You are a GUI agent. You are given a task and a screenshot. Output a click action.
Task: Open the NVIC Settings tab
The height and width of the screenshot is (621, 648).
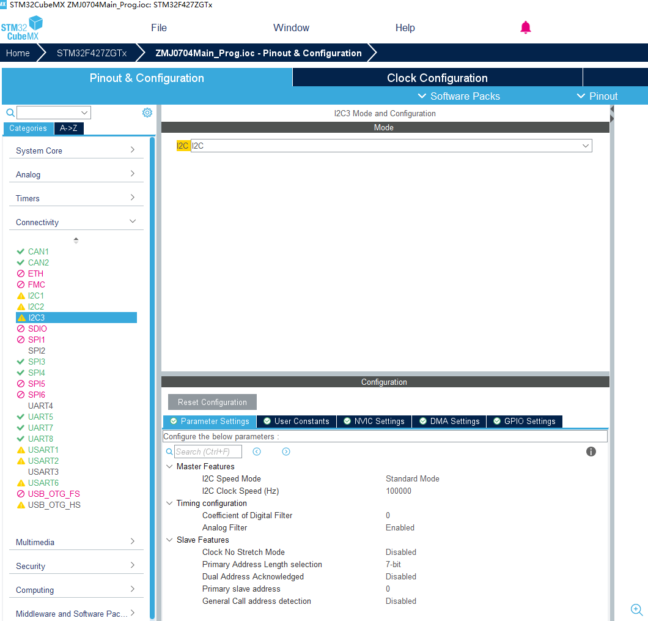click(374, 421)
